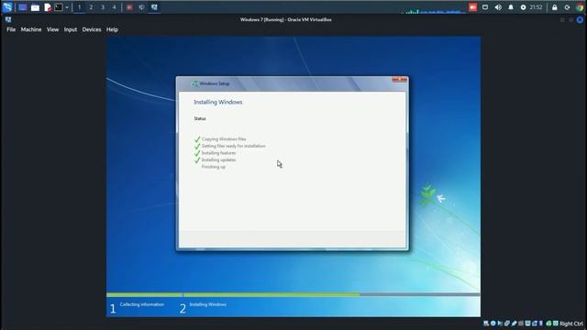Open the file manager launcher in panel
The height and width of the screenshot is (330, 587).
pos(35,7)
